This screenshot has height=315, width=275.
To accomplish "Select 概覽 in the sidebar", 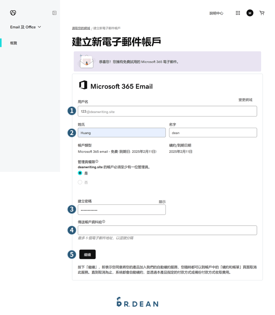I will coord(13,43).
